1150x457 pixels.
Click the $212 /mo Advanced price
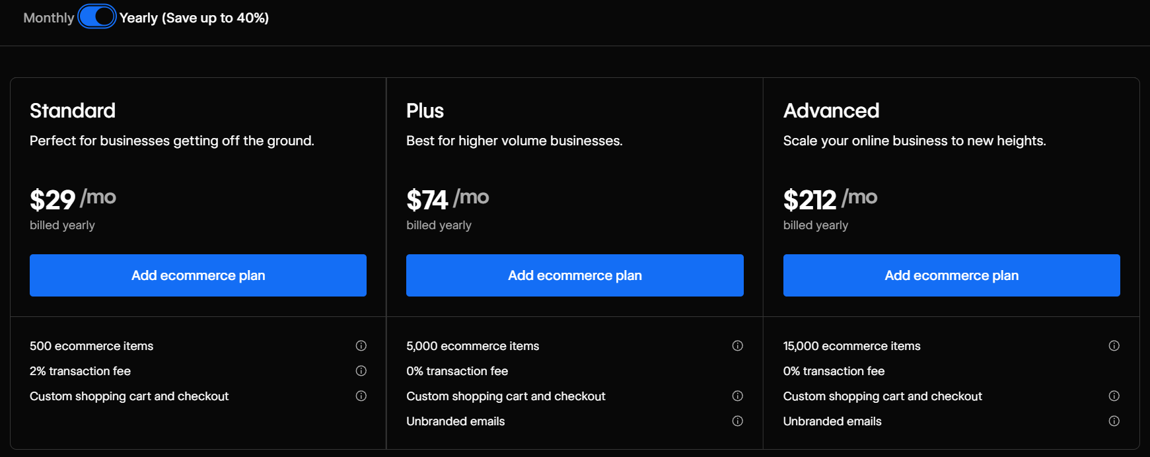click(830, 199)
